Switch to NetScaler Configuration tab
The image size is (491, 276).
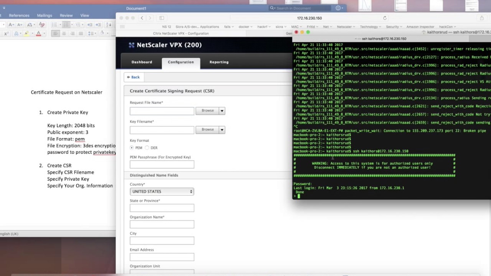pos(181,62)
